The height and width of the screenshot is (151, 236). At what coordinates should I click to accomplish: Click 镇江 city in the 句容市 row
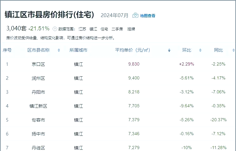78,120
